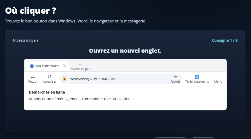Click the Niveau moyen label
Image resolution: width=251 pixels, height=139 pixels.
[25, 40]
